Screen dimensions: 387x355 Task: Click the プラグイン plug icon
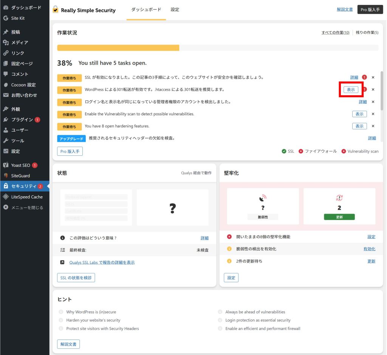(6, 119)
